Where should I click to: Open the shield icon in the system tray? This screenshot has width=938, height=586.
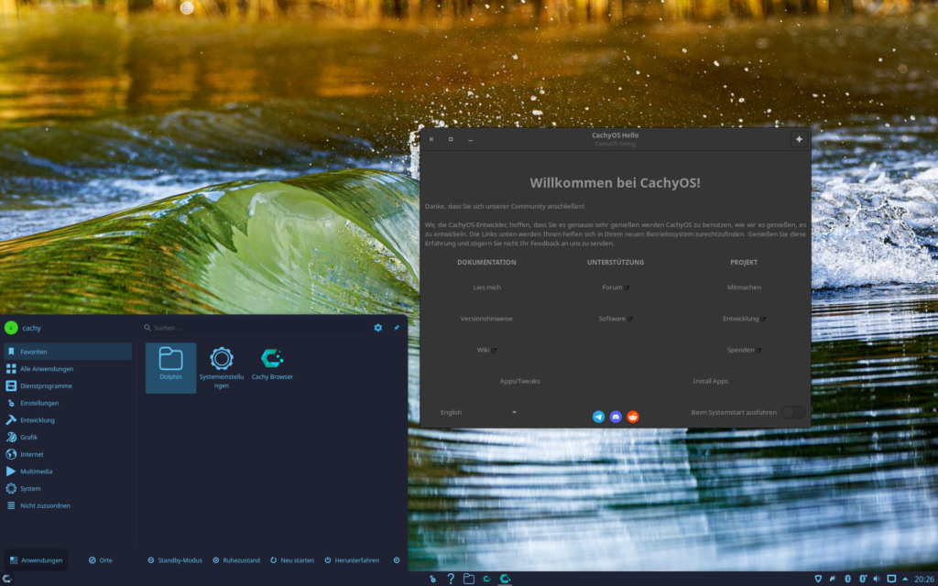818,579
